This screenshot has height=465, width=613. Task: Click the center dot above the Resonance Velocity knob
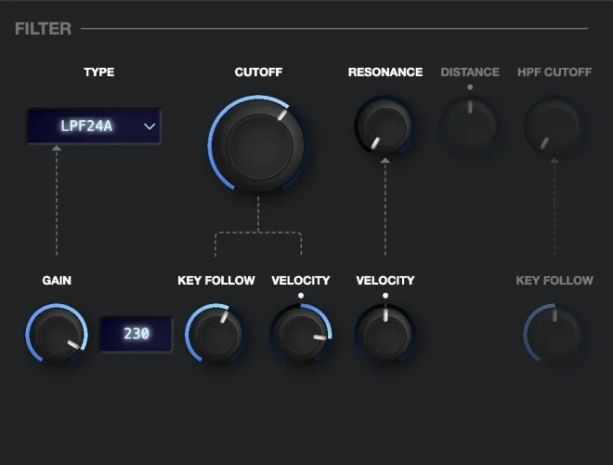pos(385,296)
